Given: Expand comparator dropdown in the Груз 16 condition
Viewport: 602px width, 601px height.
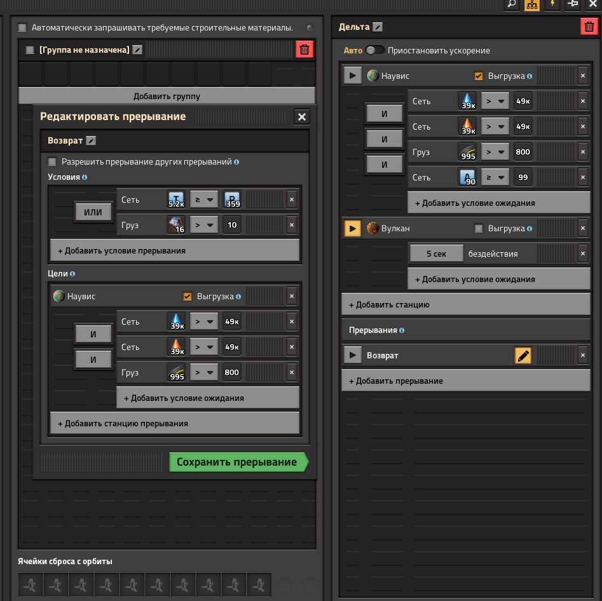Looking at the screenshot, I should [203, 225].
